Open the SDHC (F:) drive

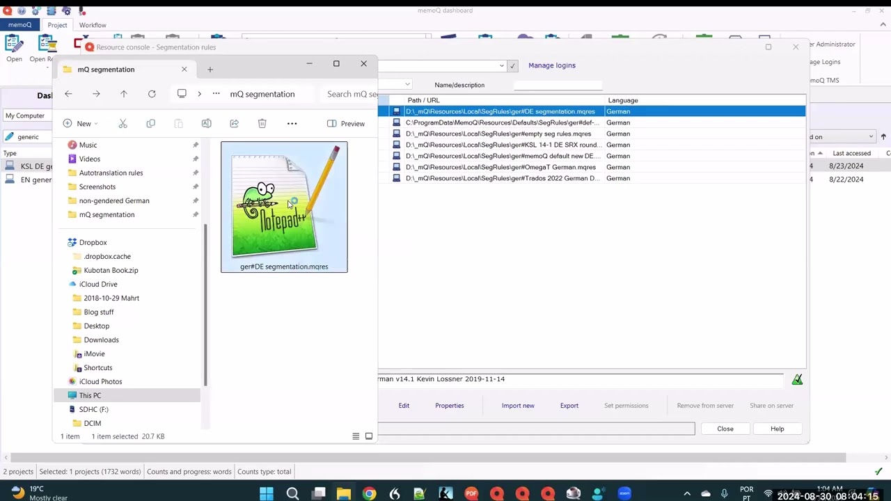click(x=93, y=409)
